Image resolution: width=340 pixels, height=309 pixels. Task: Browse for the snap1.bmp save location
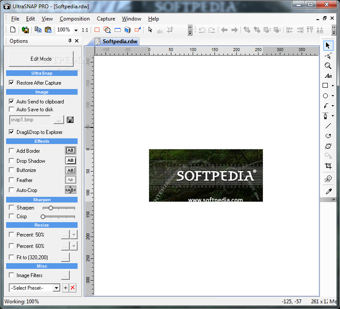[x=58, y=120]
